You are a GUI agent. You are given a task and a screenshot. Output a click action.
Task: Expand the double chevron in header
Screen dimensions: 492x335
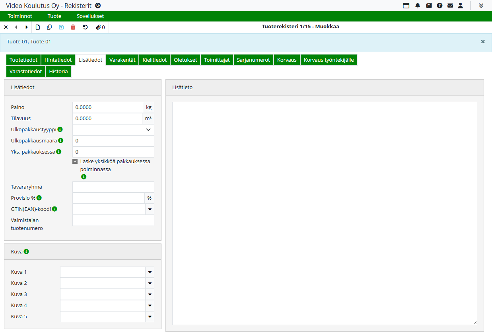481,6
